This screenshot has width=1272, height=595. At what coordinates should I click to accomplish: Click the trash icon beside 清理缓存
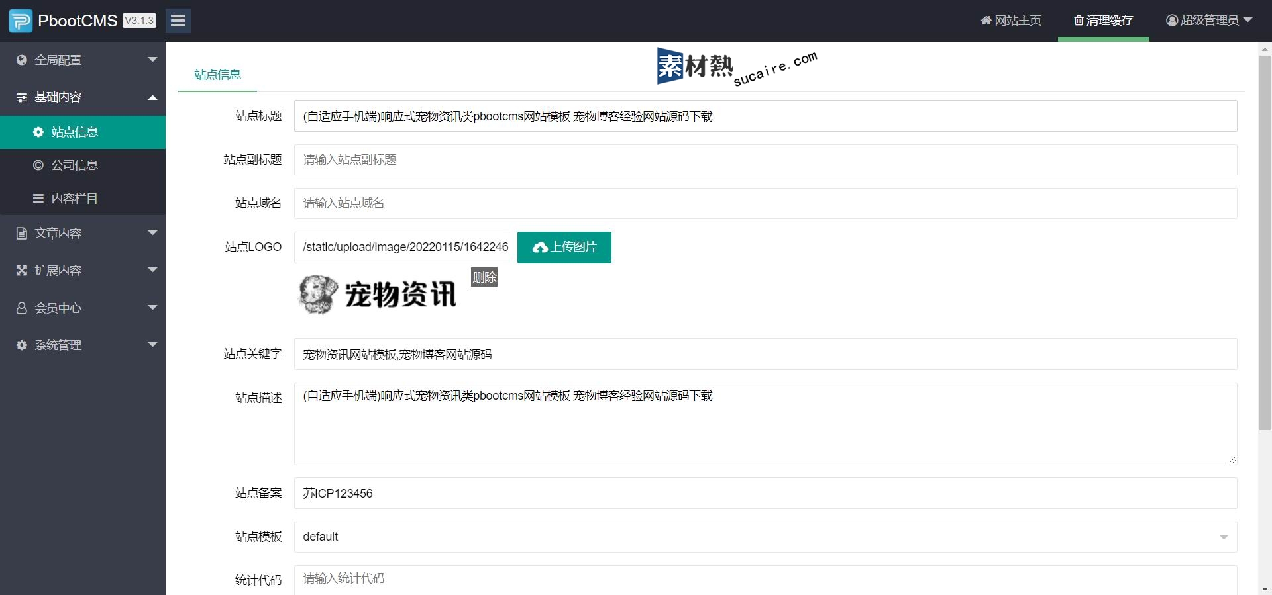click(1079, 21)
